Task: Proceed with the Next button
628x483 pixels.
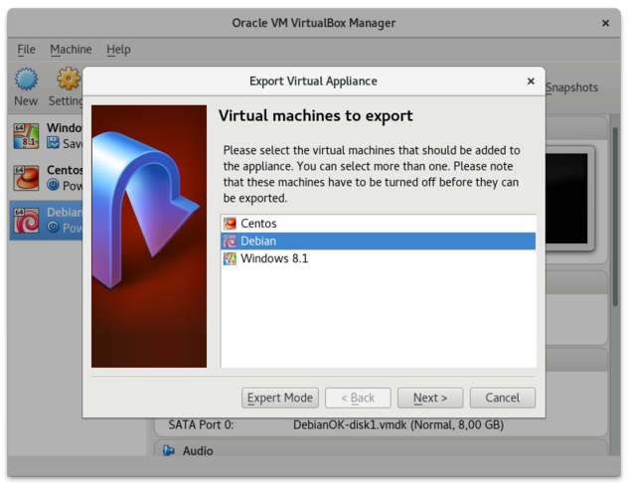Action: click(430, 398)
